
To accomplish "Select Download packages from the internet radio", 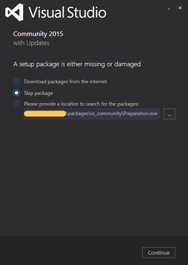I will (x=17, y=81).
